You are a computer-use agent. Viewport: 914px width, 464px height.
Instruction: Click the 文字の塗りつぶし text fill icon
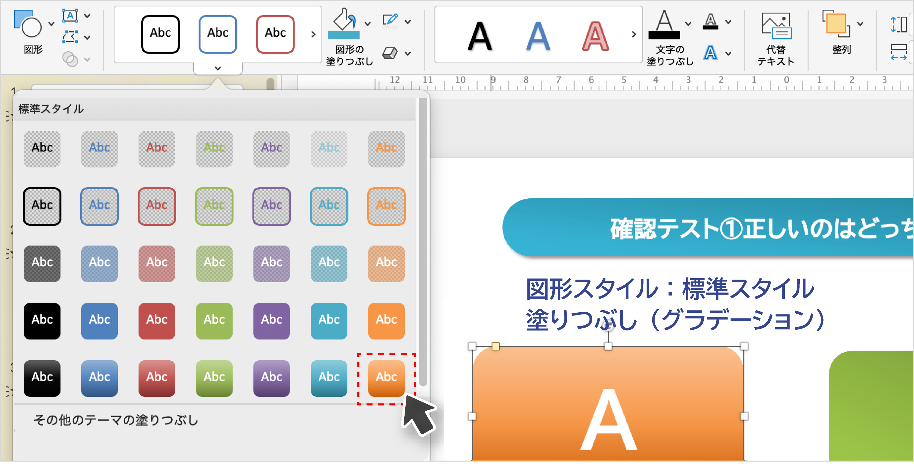click(x=664, y=23)
